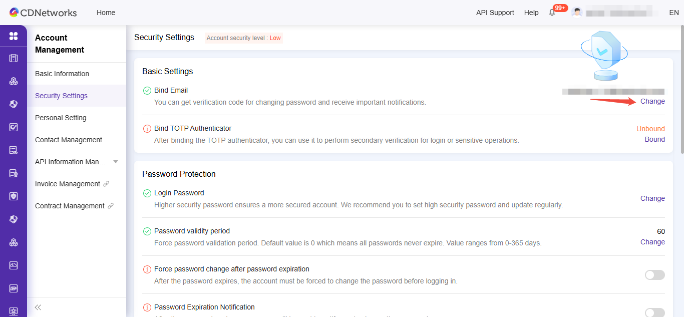Change the Login Password
This screenshot has height=317, width=684.
click(x=652, y=198)
